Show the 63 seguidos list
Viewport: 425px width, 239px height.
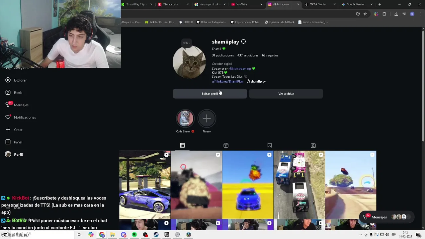270,55
